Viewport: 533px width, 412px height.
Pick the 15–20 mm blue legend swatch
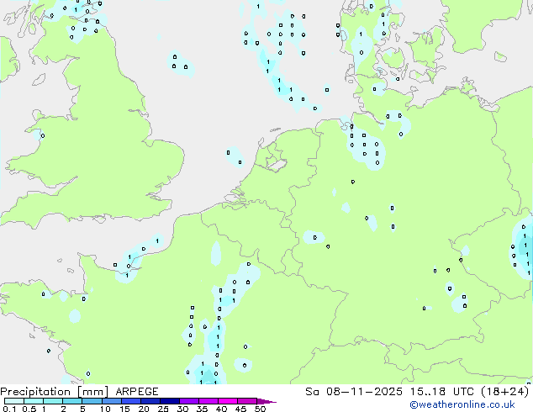tap(130, 401)
